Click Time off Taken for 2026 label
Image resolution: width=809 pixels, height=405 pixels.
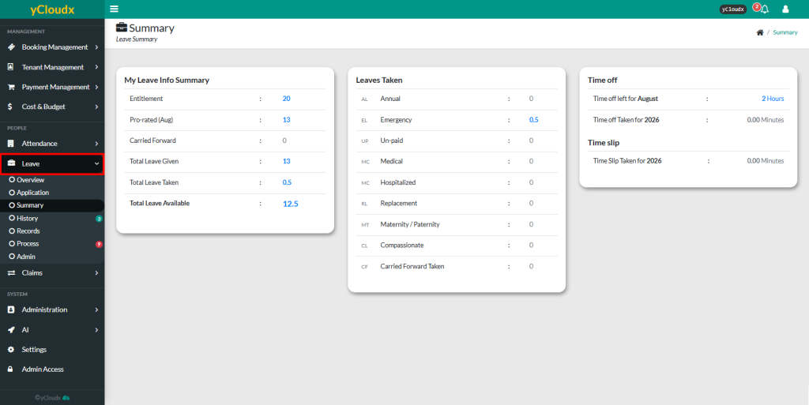pos(627,119)
